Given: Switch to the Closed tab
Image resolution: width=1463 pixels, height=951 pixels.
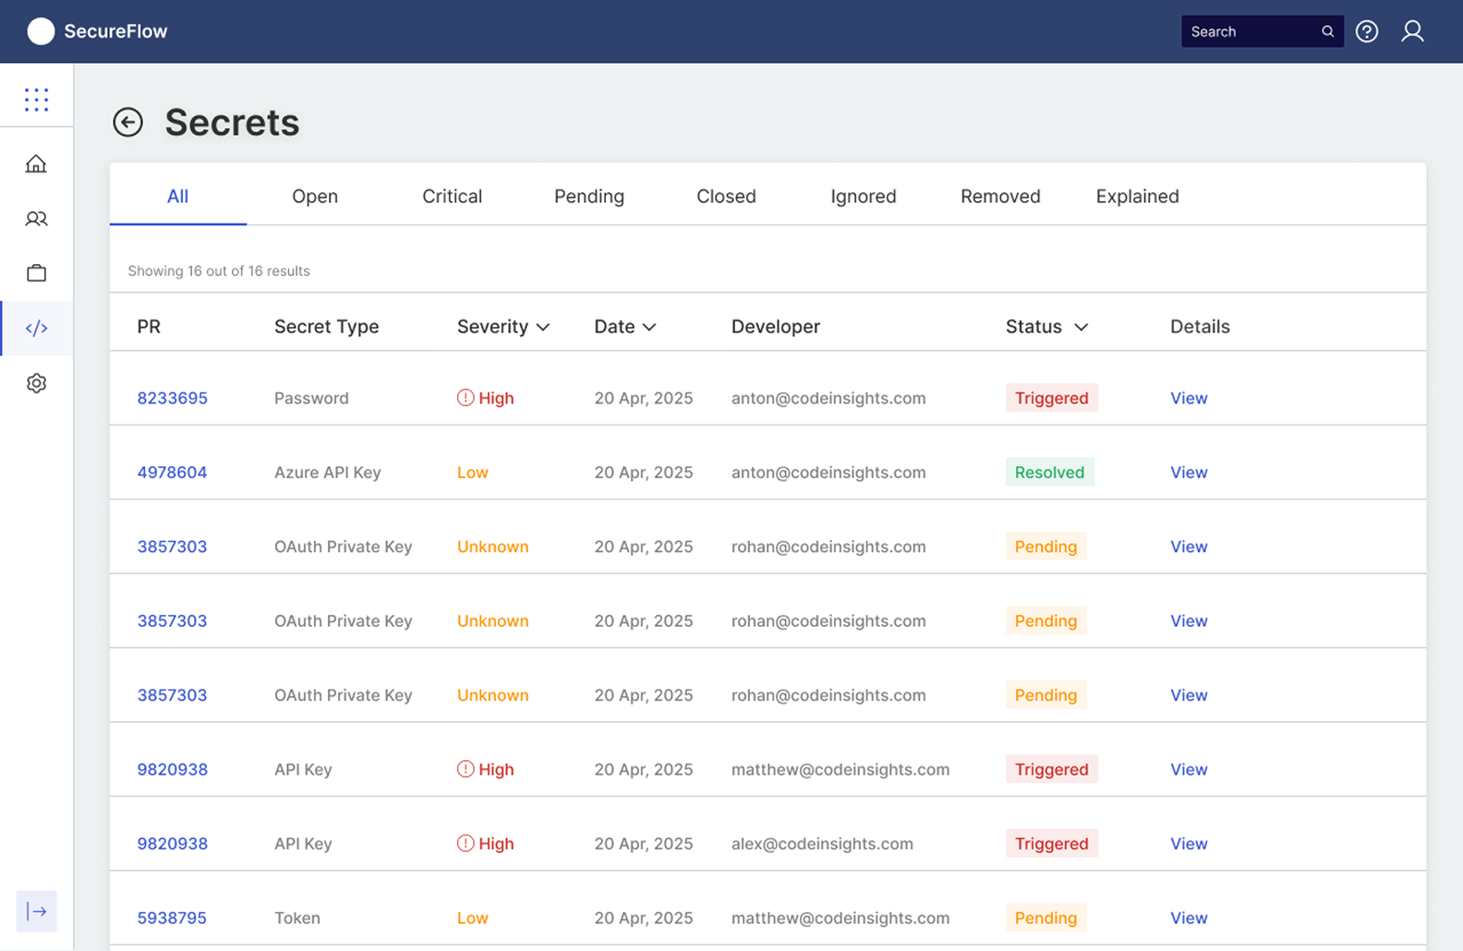Looking at the screenshot, I should (726, 196).
